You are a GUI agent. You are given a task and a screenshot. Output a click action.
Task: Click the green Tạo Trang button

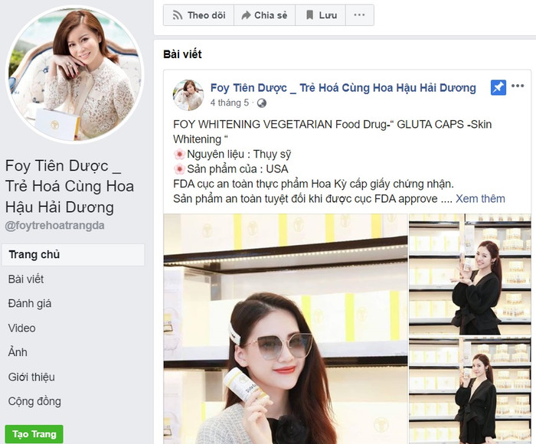[x=34, y=434]
